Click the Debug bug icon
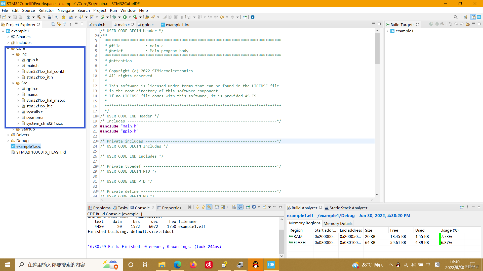The height and width of the screenshot is (271, 483). coord(114,17)
